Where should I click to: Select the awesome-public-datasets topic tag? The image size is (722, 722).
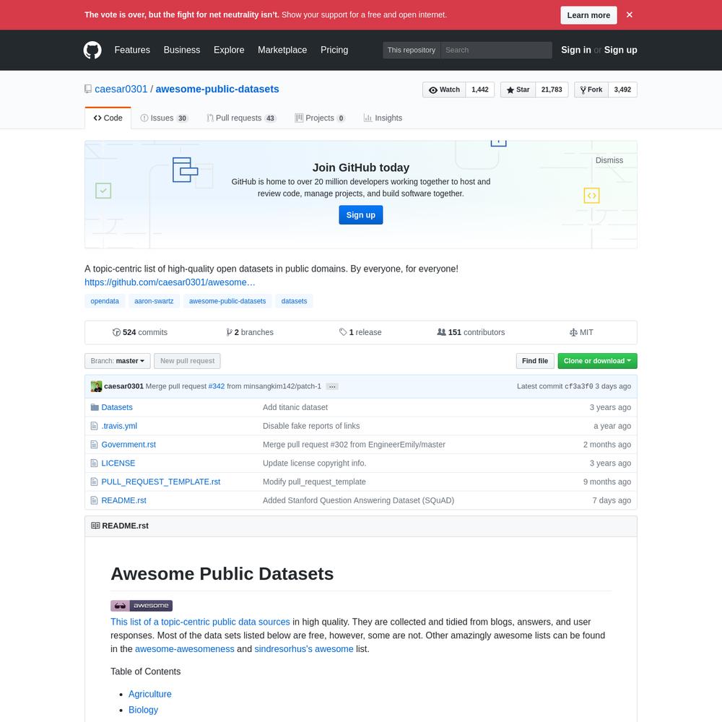[227, 301]
